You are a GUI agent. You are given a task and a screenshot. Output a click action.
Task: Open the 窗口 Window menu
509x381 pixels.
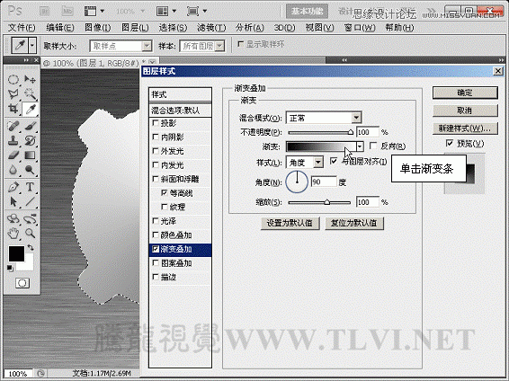pos(360,28)
